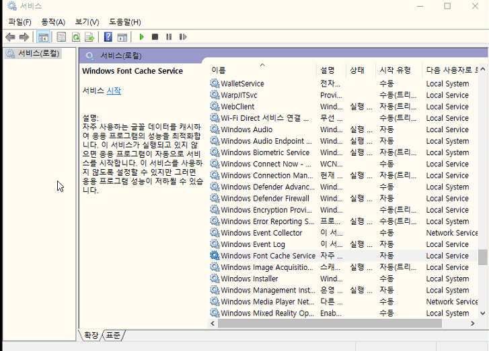Click the horizontal scrollbar right arrow

coord(473,323)
